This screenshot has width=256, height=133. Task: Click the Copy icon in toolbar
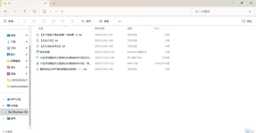[x=34, y=21]
